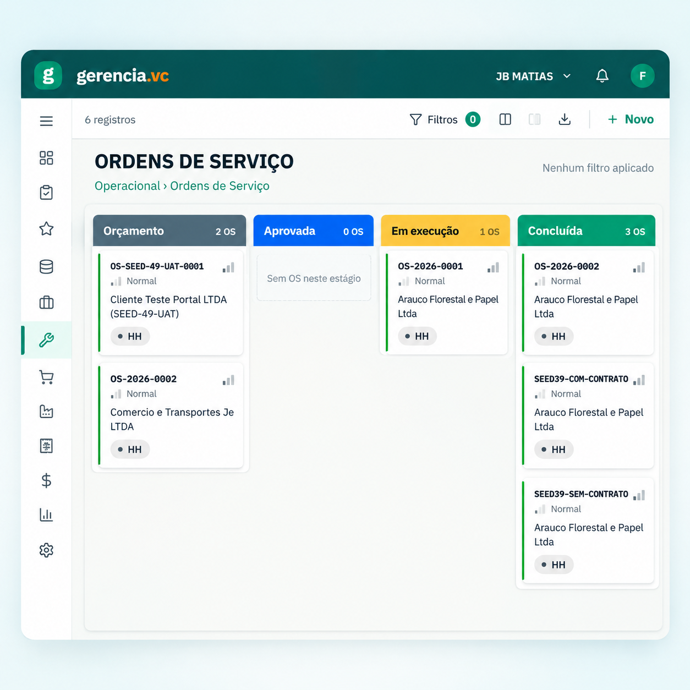The width and height of the screenshot is (690, 690).
Task: Switch to the dimmed alternate view icon
Action: click(x=534, y=119)
